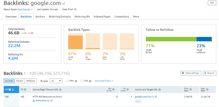Viewport: 219px width, 107px height.
Task: Click the Export button
Action: pyautogui.click(x=209, y=73)
